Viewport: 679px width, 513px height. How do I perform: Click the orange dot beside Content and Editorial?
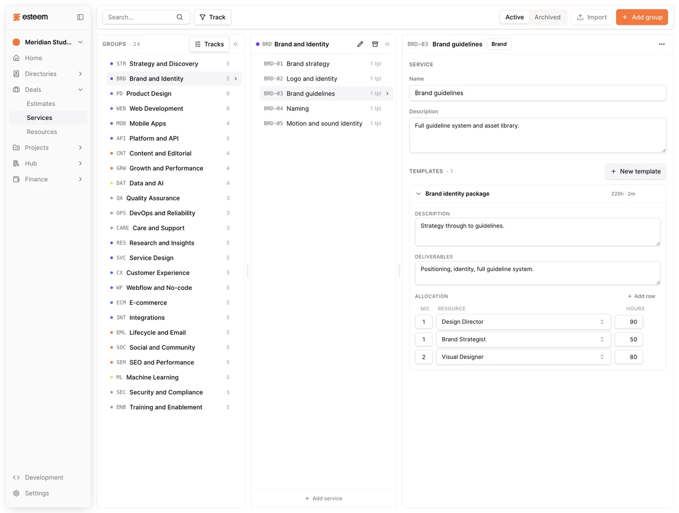[111, 153]
